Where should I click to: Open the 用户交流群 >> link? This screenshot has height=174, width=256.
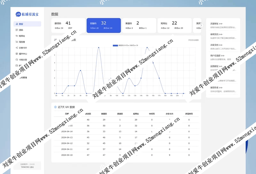tap(217, 56)
